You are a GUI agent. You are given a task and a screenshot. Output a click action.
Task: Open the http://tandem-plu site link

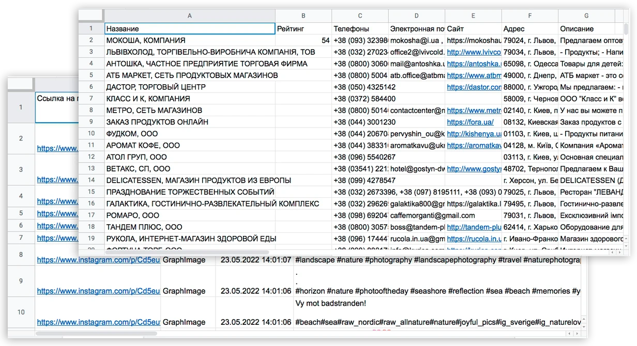[x=474, y=227]
